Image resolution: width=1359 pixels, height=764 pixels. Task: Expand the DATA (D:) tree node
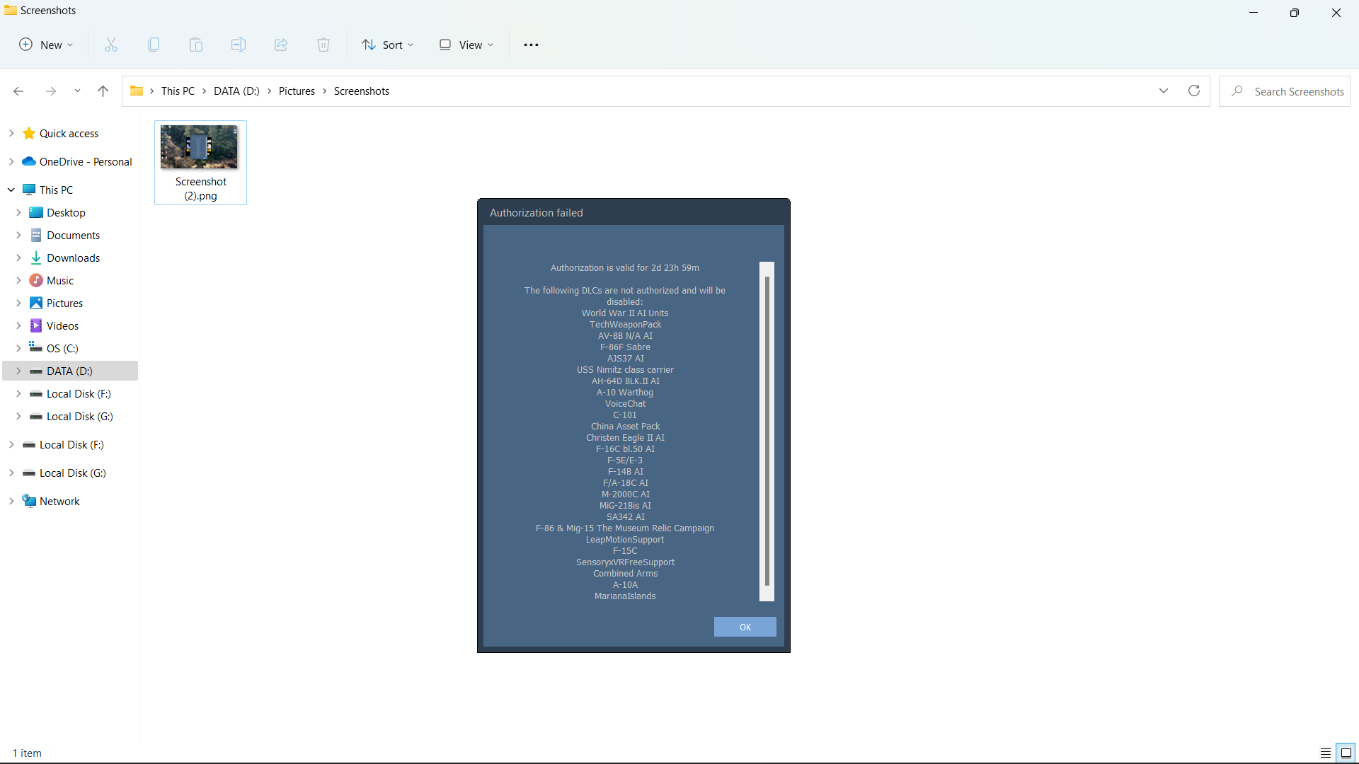click(x=18, y=371)
